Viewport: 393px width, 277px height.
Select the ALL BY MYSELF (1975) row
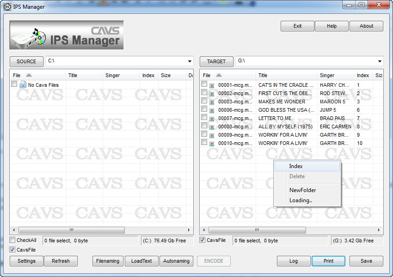(x=285, y=126)
